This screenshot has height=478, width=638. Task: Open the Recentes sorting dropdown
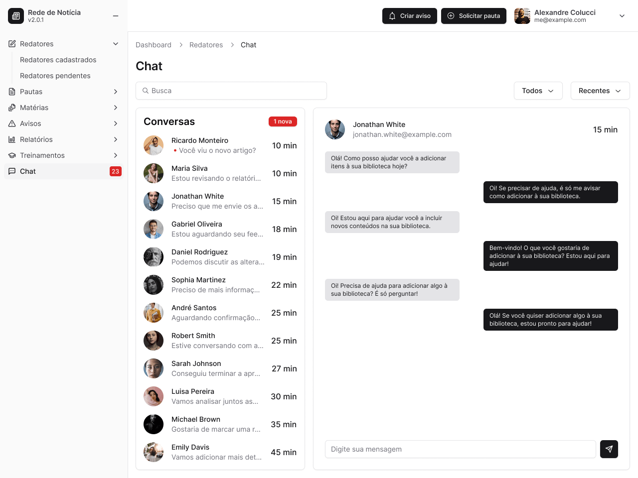point(600,91)
